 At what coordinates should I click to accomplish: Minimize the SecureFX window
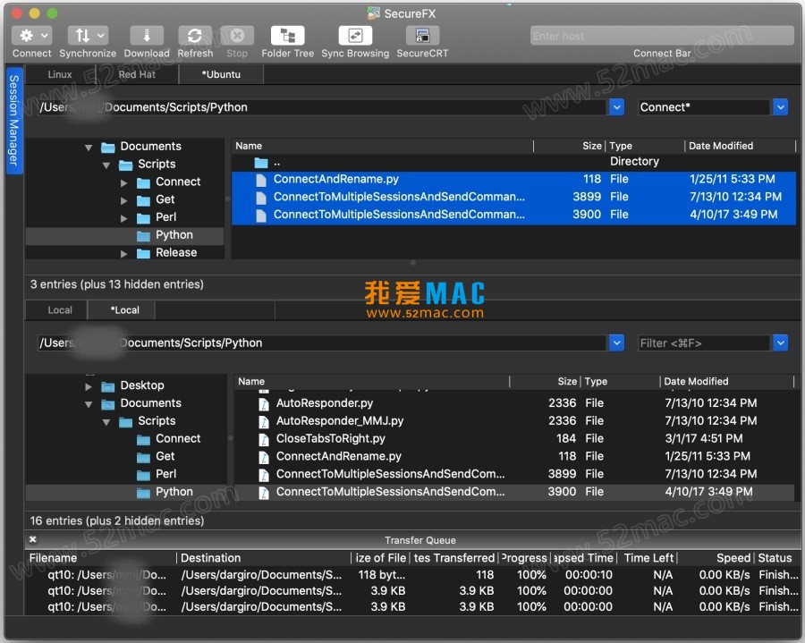[x=34, y=13]
